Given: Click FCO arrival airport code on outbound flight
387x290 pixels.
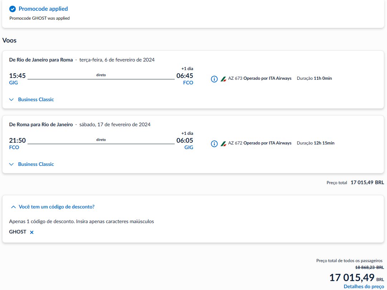Looking at the screenshot, I should click(x=188, y=83).
